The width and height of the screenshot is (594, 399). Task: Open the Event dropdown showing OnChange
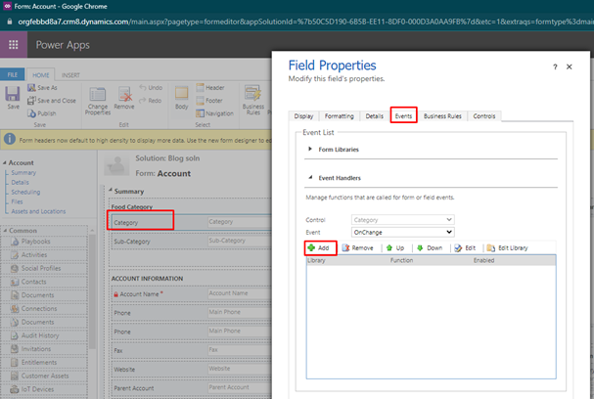click(x=403, y=233)
